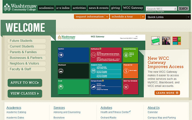
Task: Click the APPLY TO WCC button
Action: tap(25, 83)
